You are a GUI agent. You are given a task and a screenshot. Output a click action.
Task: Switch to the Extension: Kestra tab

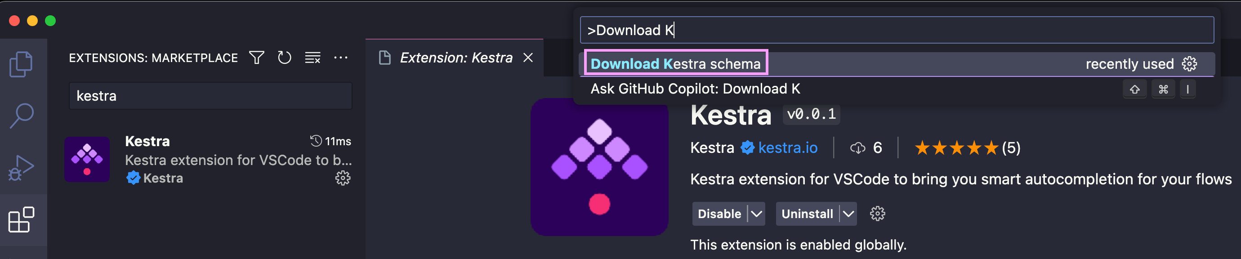tap(456, 57)
